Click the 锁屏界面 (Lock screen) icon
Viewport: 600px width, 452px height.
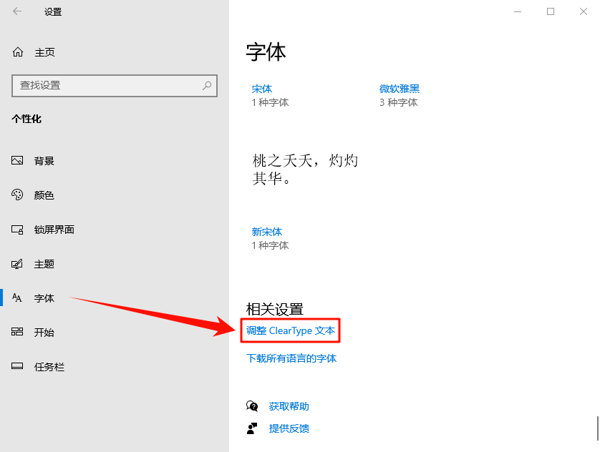click(x=16, y=229)
